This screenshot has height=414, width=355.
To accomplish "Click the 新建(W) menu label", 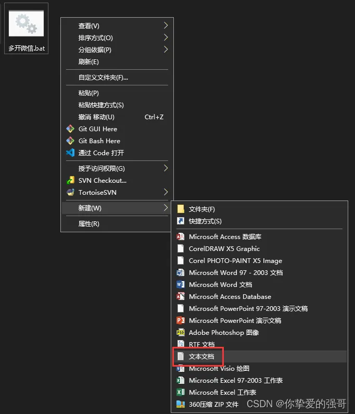I will pos(90,208).
